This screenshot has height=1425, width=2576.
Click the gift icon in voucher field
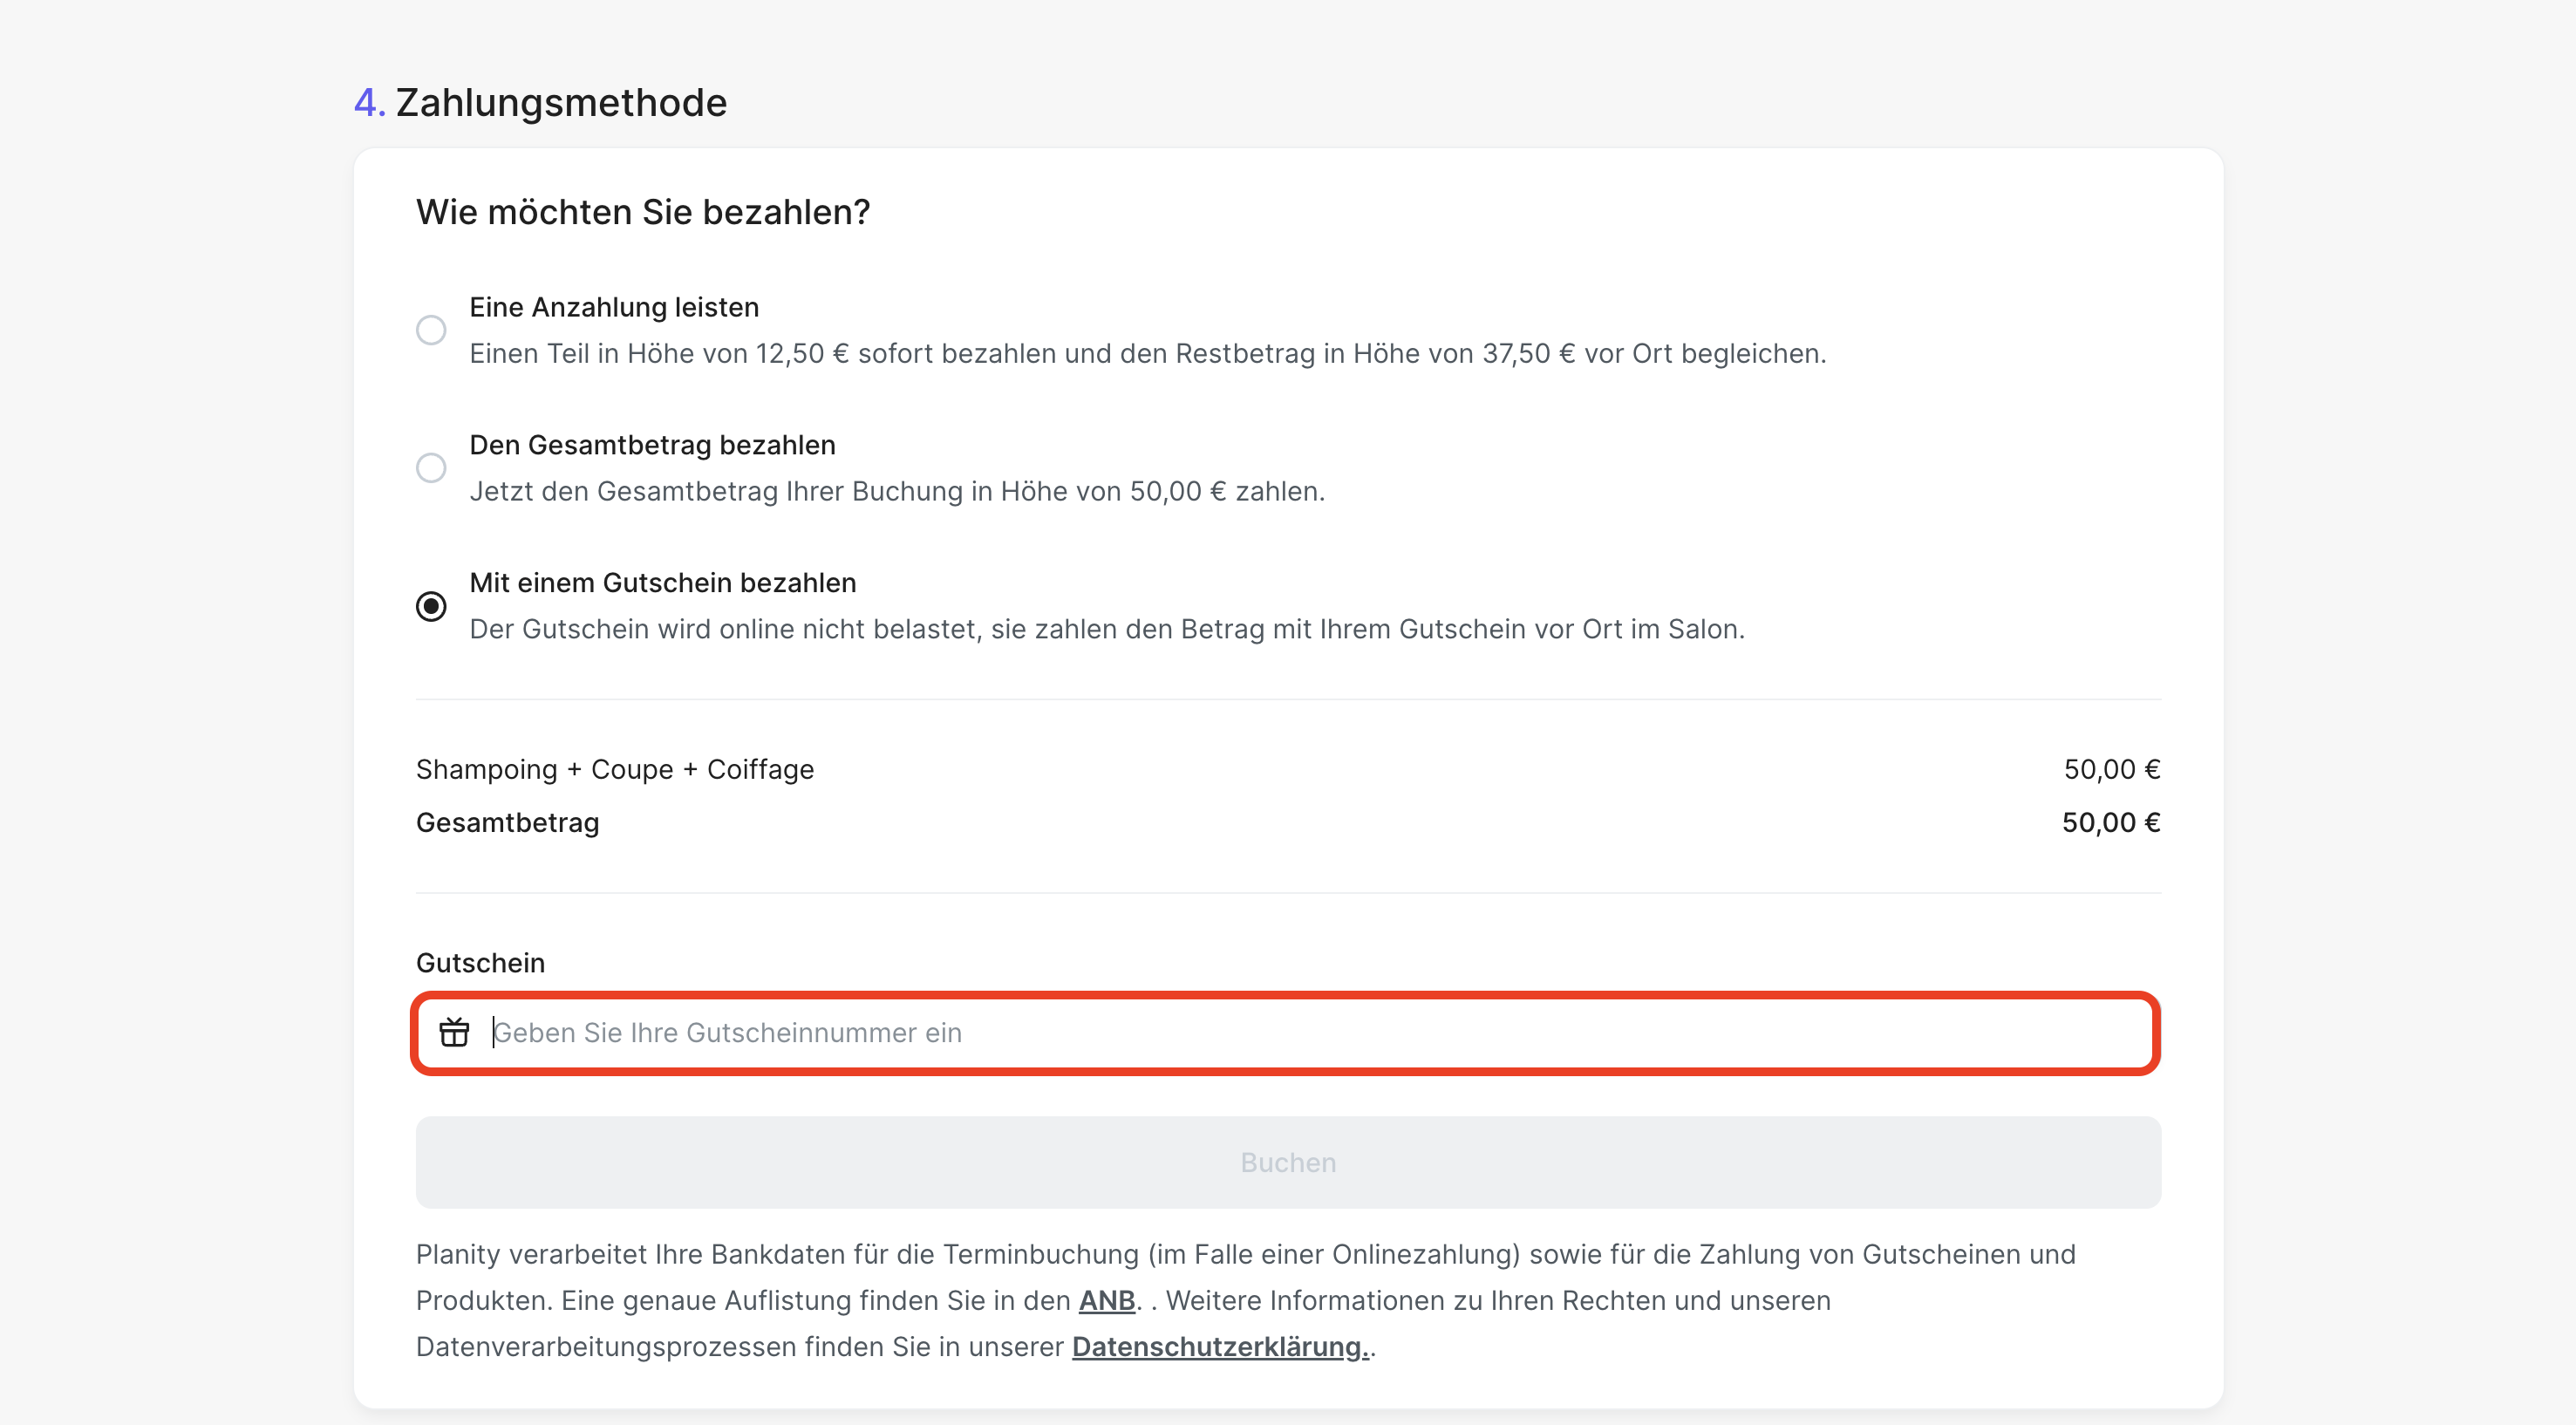(454, 1032)
